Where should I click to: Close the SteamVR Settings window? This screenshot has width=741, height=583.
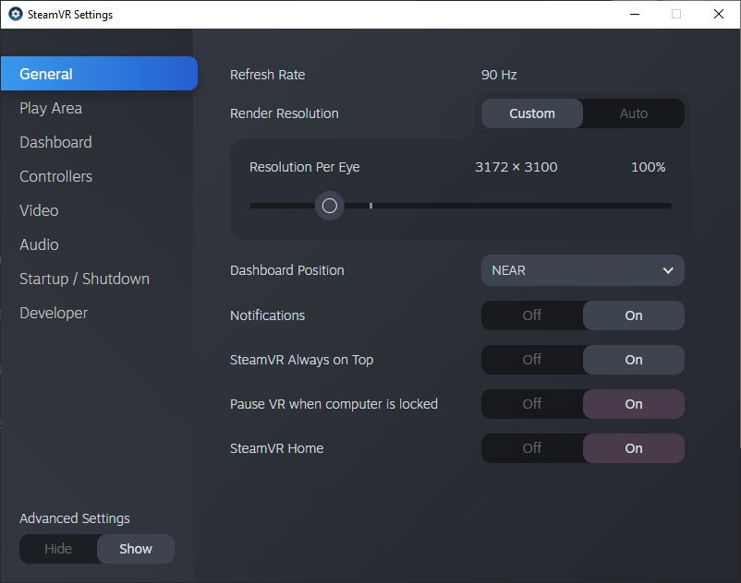point(719,15)
